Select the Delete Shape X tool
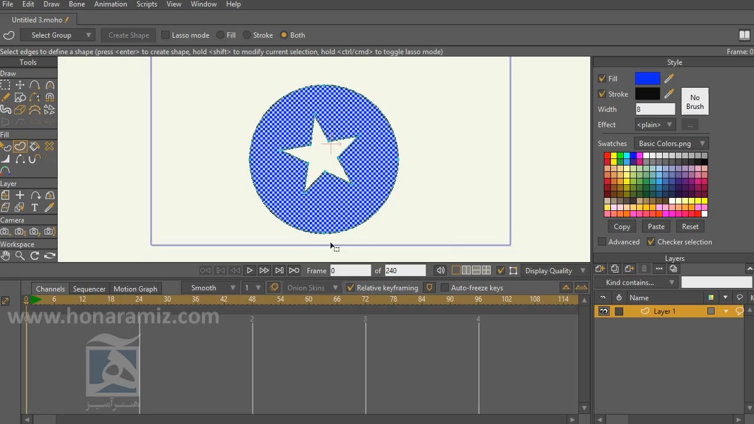Screen dimensions: 754x424 (49, 146)
